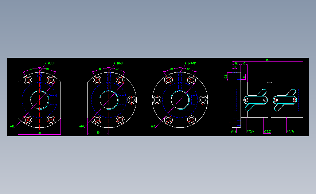Click the ø118 diameter label
This screenshot has width=316, height=194.
(233, 131)
